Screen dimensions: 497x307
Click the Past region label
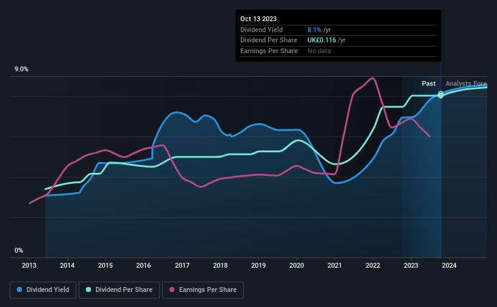429,83
